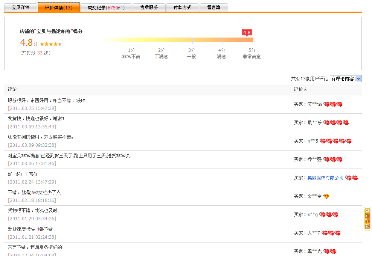Click timestamp [2011.02.18 18:18:16]
The height and width of the screenshot is (256, 372).
click(x=32, y=200)
